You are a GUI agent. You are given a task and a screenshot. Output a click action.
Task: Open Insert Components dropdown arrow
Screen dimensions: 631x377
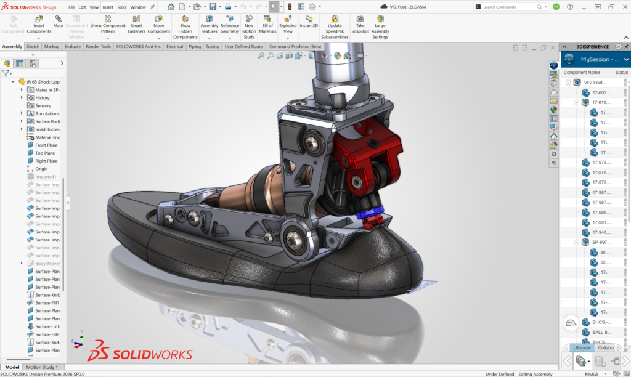39,39
